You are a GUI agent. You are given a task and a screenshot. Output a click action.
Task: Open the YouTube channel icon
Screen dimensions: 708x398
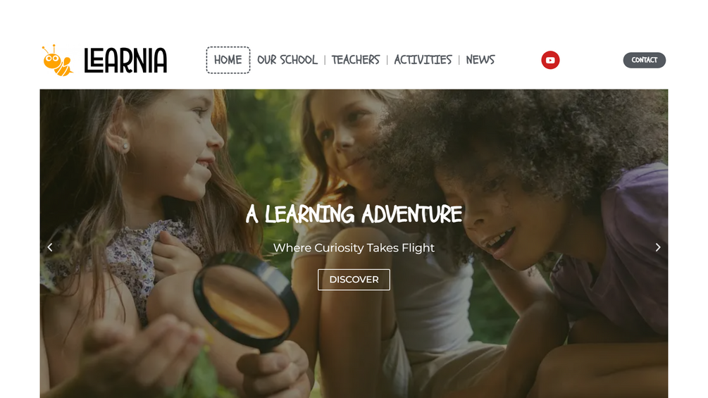(550, 60)
